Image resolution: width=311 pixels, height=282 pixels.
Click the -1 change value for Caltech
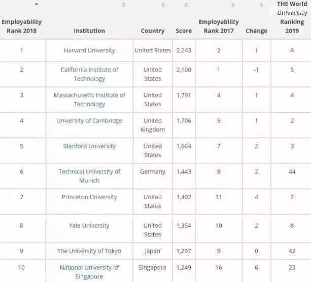pos(256,70)
